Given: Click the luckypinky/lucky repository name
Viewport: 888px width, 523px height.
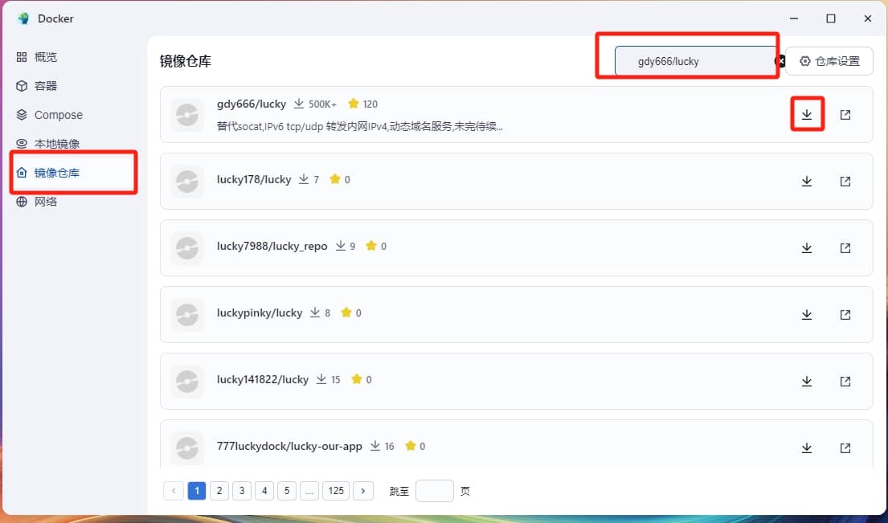Looking at the screenshot, I should coord(260,313).
